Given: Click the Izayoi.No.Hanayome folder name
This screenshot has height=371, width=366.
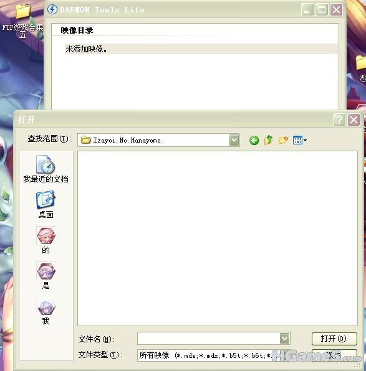Looking at the screenshot, I should [127, 140].
